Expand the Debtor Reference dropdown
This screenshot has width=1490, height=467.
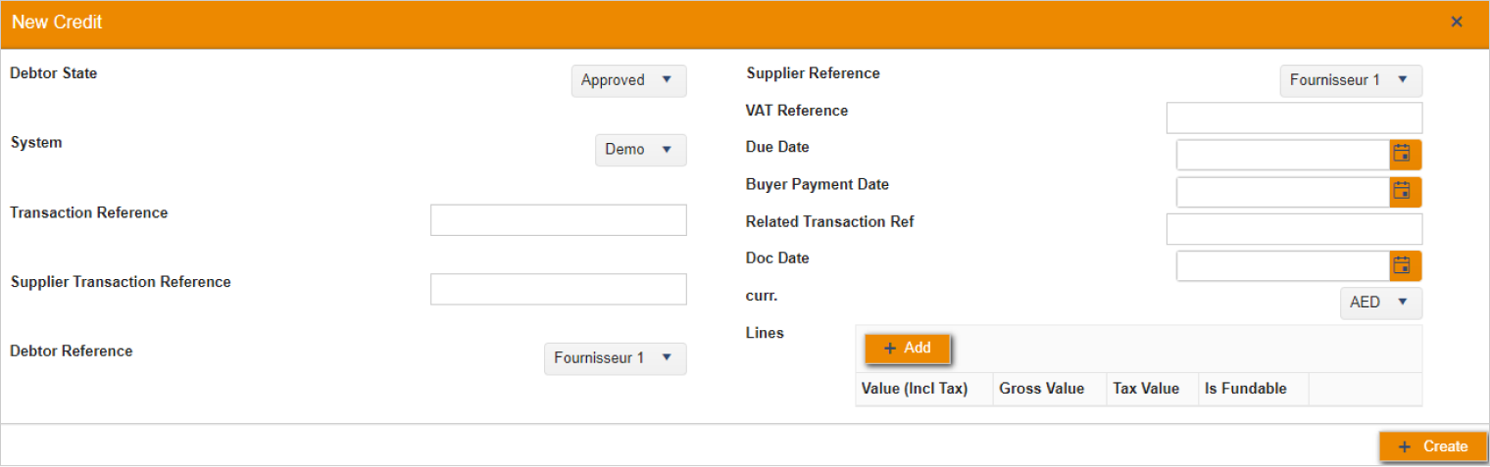(615, 358)
